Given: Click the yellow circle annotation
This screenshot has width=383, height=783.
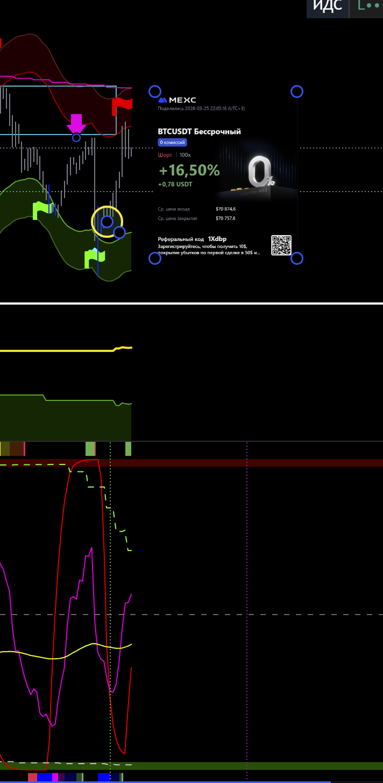Looking at the screenshot, I should coord(107,221).
